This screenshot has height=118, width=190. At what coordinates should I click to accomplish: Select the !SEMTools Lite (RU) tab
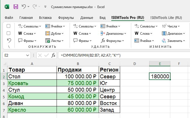(x=166, y=18)
